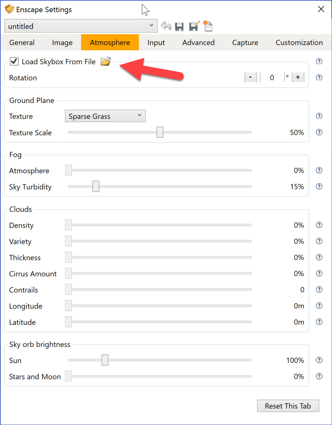
Task: Open the Capture tab
Action: click(245, 43)
